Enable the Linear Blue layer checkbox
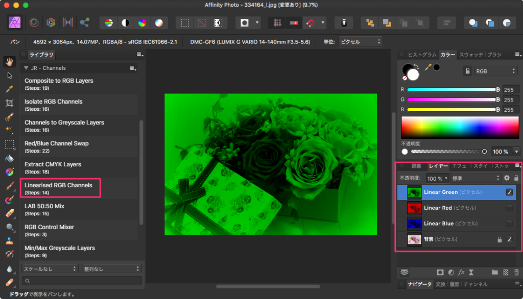The width and height of the screenshot is (523, 299). tap(509, 223)
